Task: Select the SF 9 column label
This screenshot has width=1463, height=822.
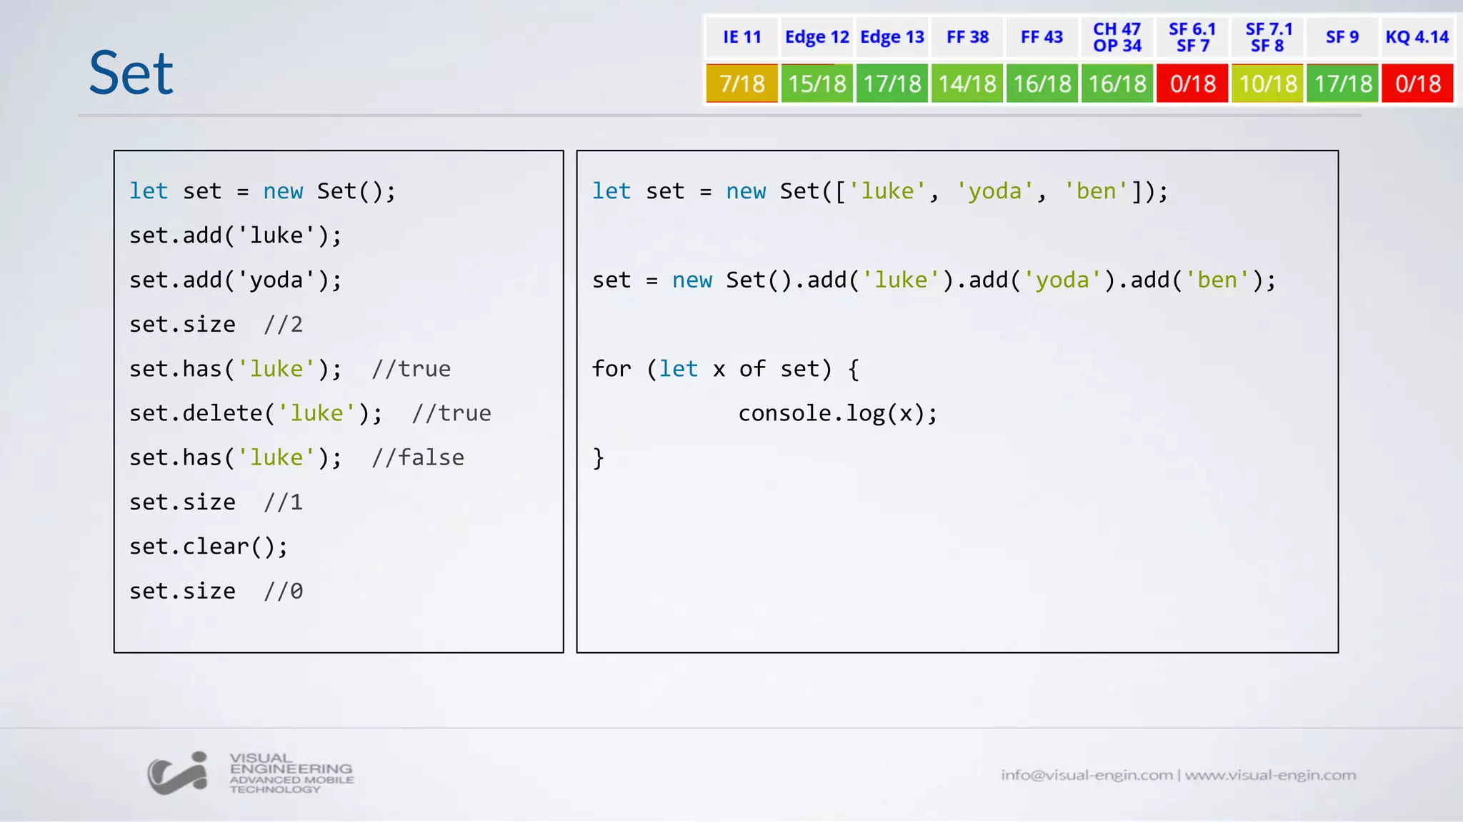Action: tap(1342, 37)
